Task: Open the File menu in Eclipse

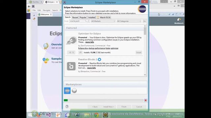Action: point(34,10)
